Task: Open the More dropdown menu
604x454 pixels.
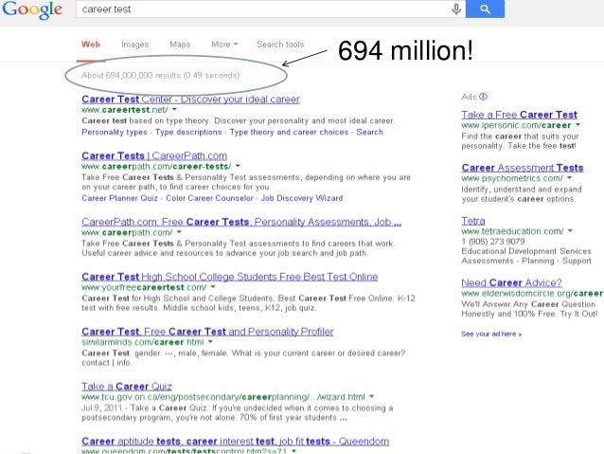Action: [x=224, y=45]
